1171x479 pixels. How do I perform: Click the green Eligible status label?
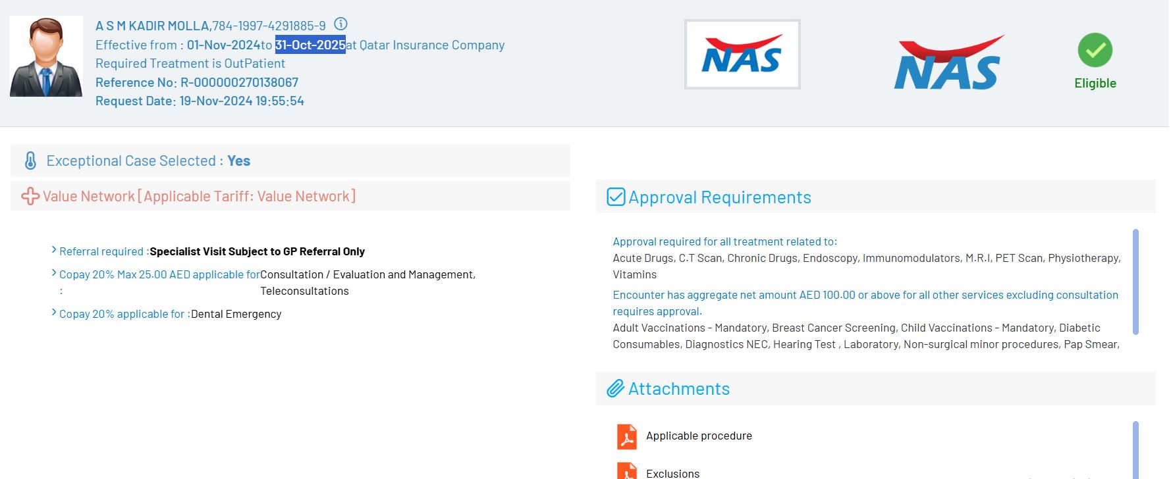coord(1095,83)
